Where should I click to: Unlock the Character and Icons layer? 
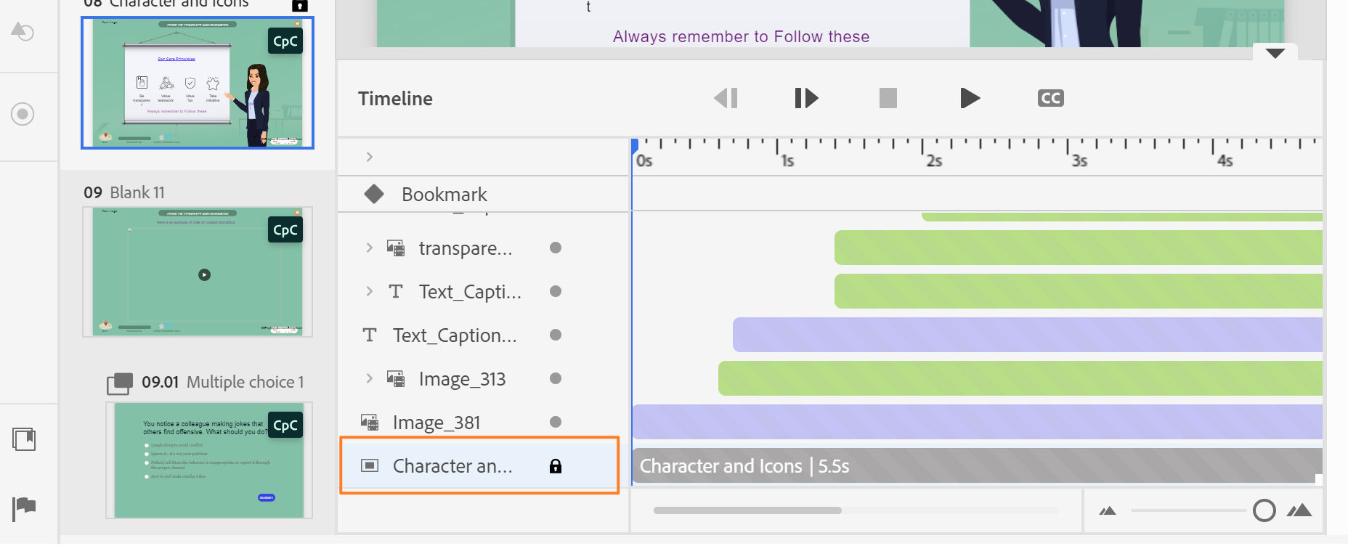point(556,466)
